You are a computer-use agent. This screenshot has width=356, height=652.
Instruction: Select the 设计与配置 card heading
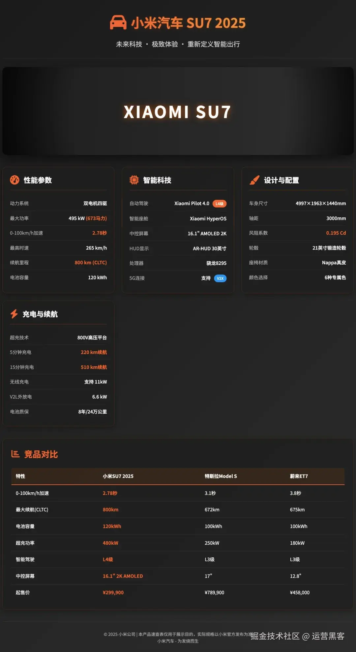tap(282, 180)
